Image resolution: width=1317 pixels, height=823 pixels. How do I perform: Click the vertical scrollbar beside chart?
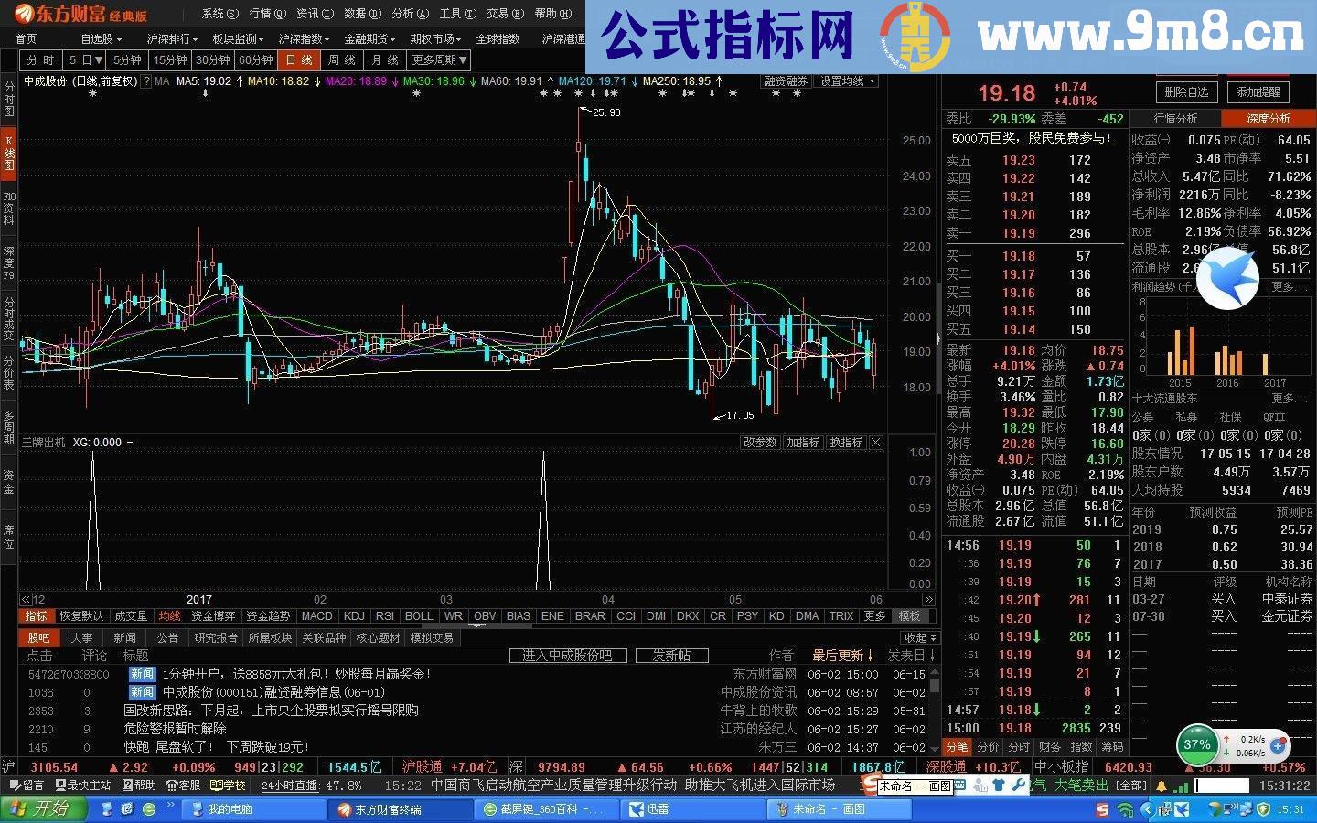938,338
